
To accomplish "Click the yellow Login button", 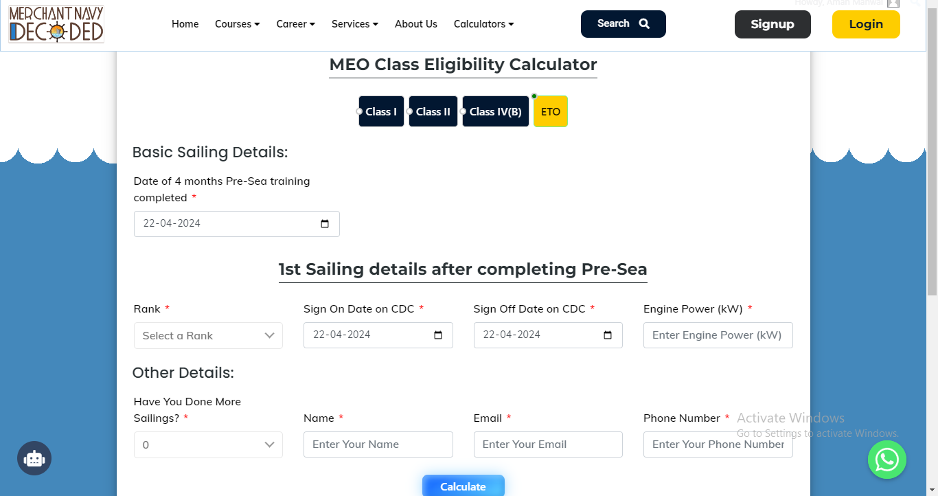I will pyautogui.click(x=865, y=25).
